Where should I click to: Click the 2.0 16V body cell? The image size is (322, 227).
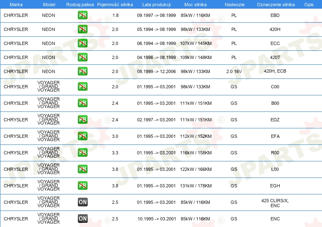pos(233,71)
